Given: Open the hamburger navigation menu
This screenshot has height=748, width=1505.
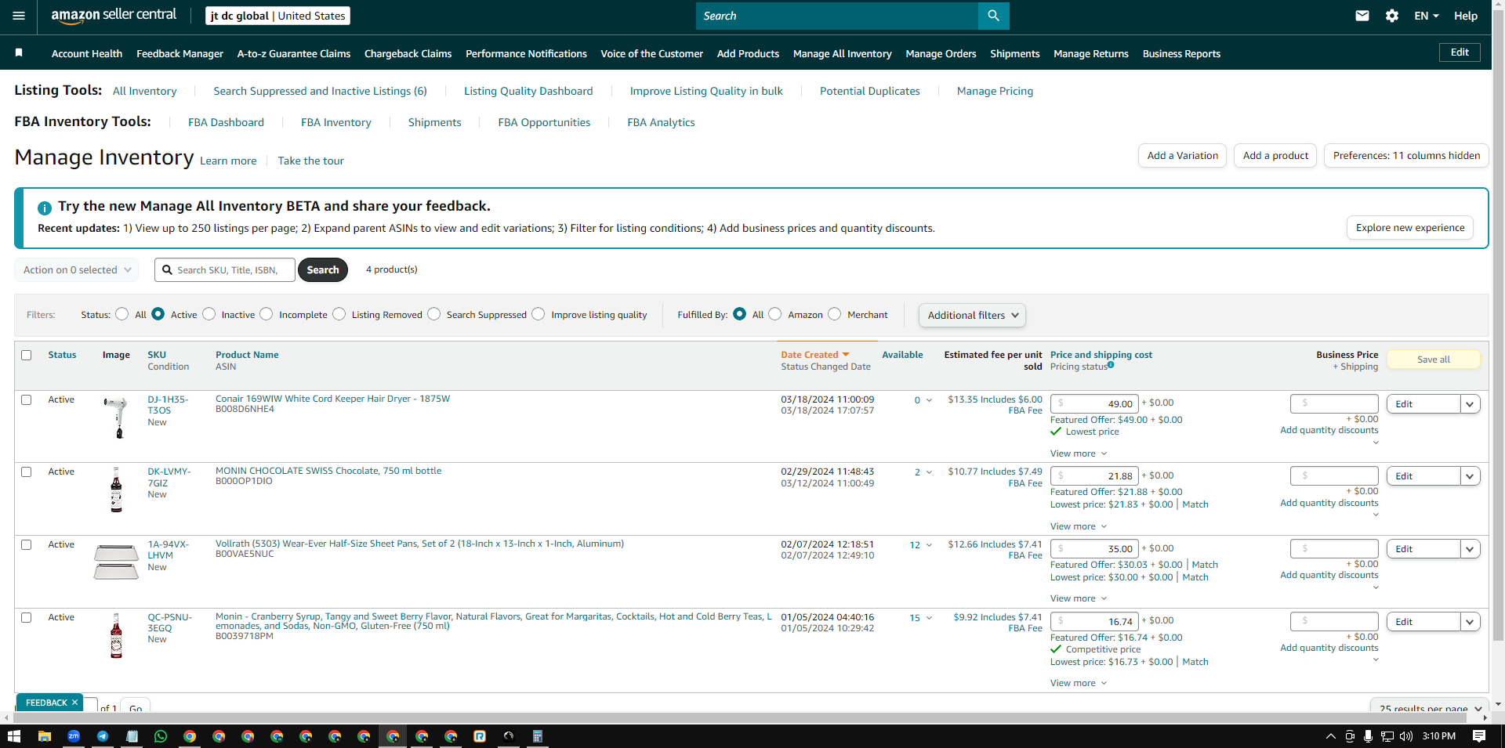Looking at the screenshot, I should point(19,16).
